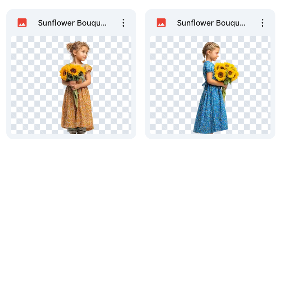Open thumbnail of girl in orange dress
Image resolution: width=281 pixels, height=288 pixels.
click(x=71, y=85)
